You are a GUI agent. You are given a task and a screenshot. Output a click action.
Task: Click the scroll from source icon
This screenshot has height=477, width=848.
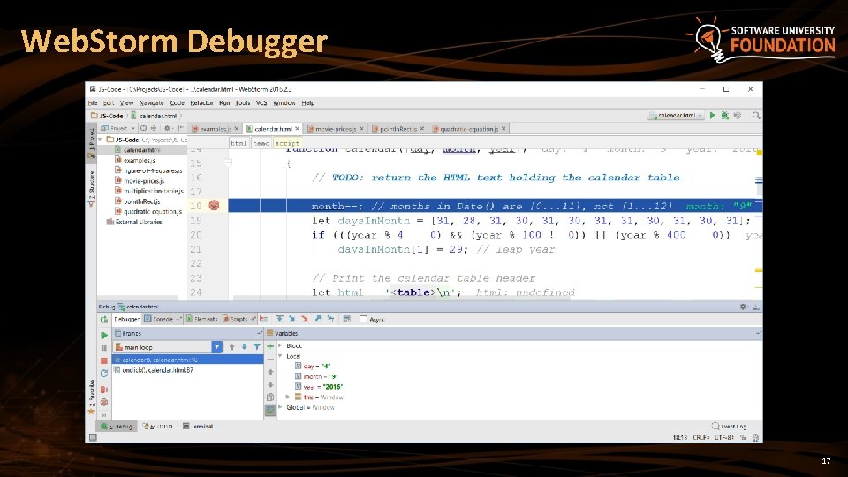pos(143,128)
